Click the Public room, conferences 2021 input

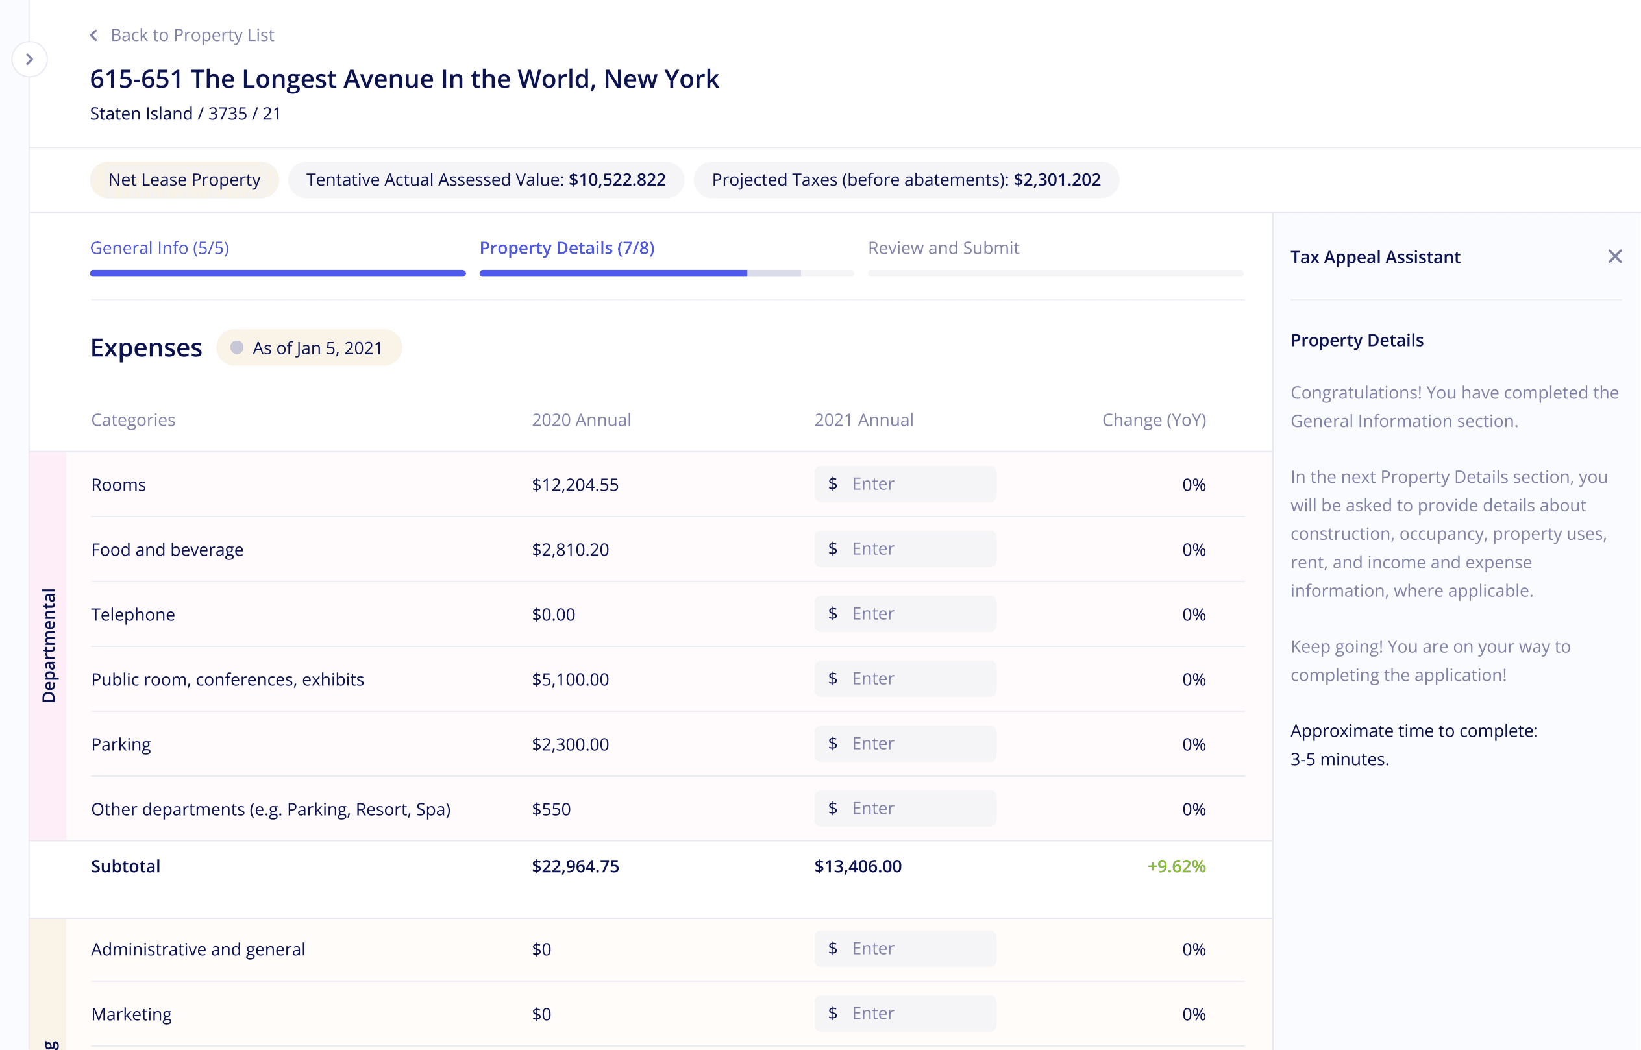tap(905, 678)
